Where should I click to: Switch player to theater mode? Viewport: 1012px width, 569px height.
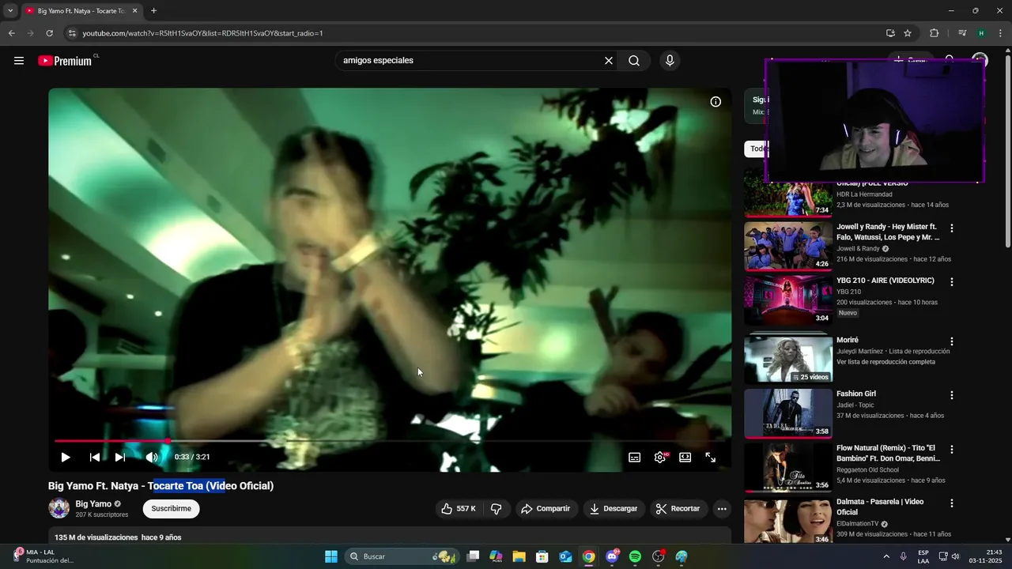[x=685, y=457]
